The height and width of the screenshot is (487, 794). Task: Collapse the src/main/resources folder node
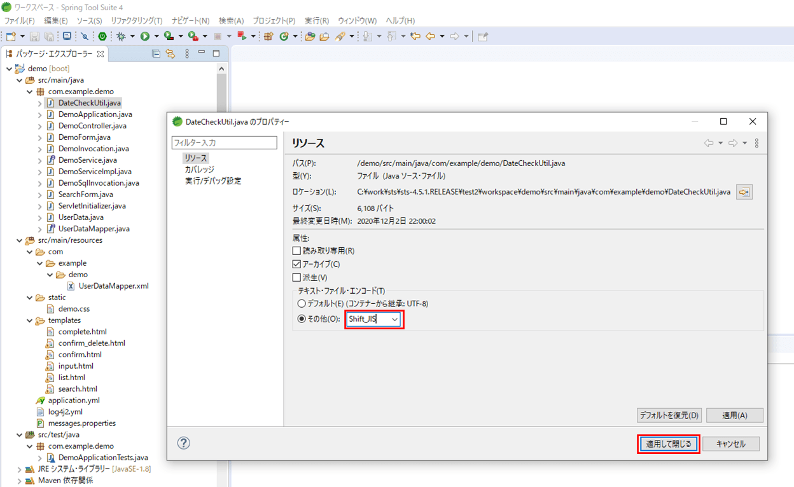pyautogui.click(x=20, y=241)
